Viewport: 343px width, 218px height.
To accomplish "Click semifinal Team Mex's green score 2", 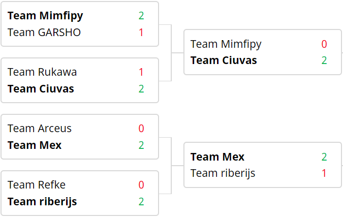I will pos(324,157).
